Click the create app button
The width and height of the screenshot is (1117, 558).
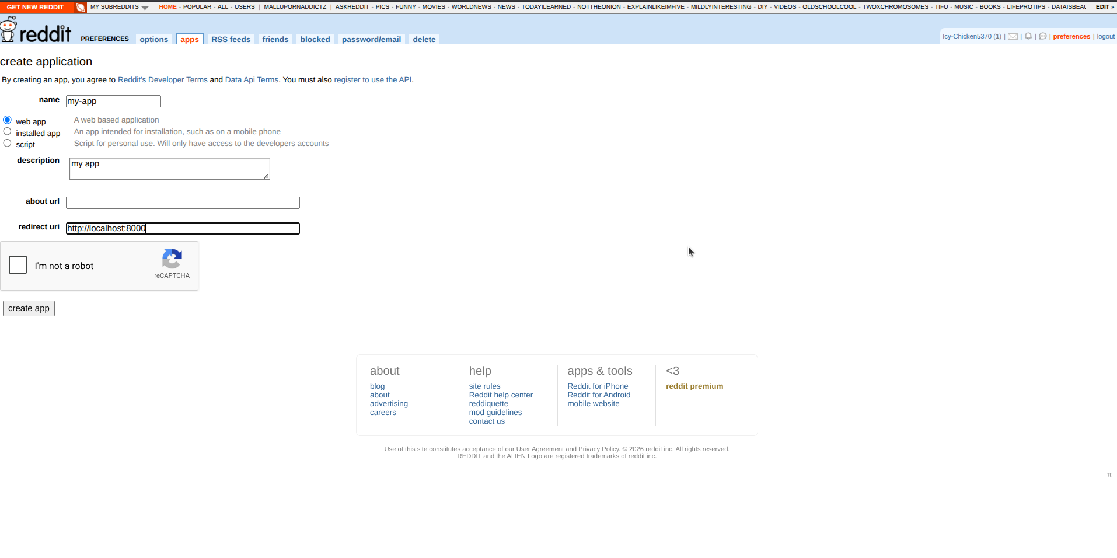click(x=29, y=308)
